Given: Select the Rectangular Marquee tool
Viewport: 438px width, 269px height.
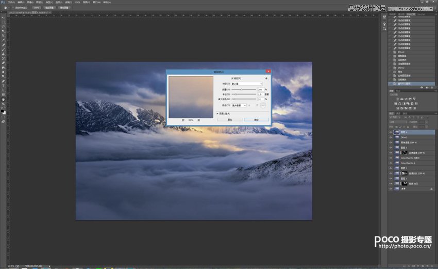Looking at the screenshot, I should tap(4, 22).
